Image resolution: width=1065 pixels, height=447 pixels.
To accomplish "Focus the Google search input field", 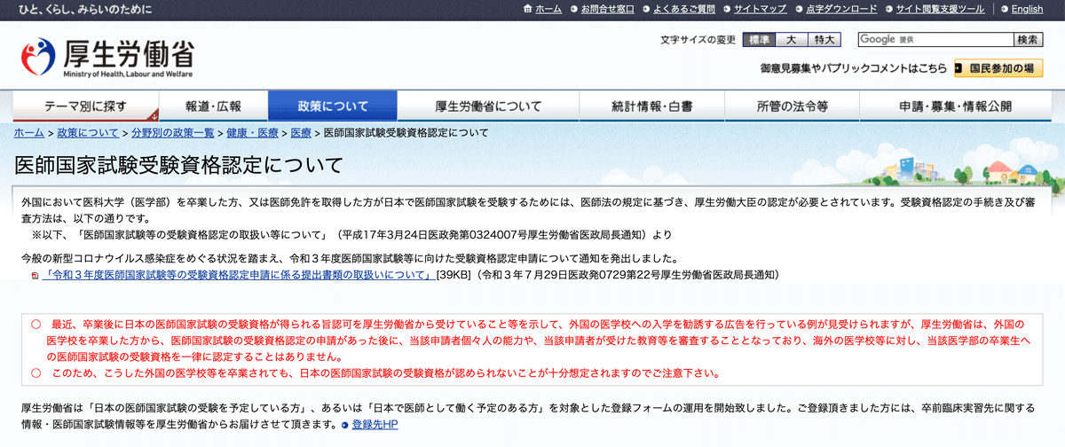I will coord(935,40).
